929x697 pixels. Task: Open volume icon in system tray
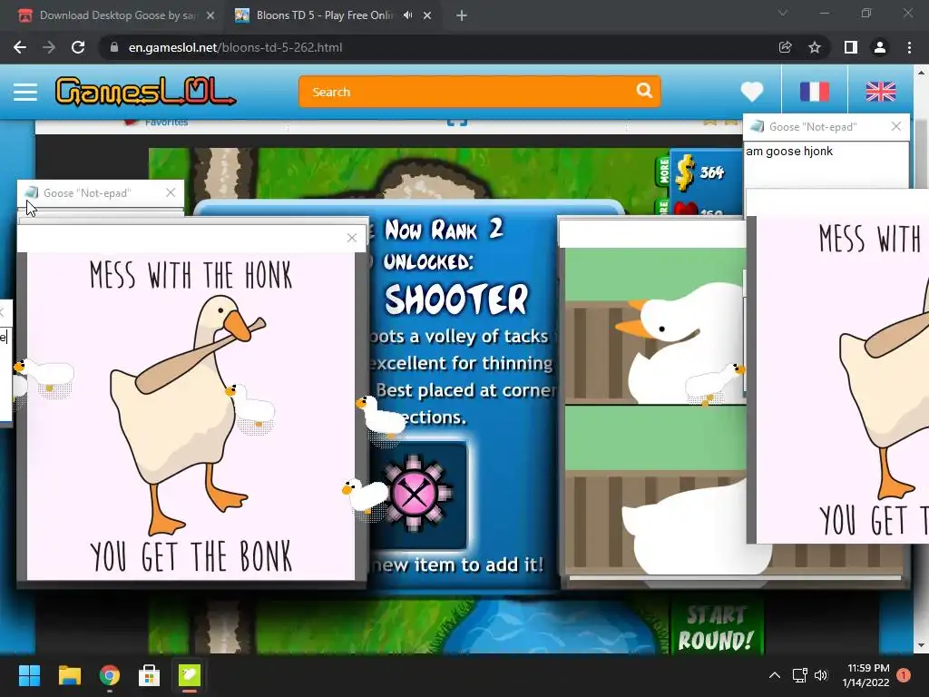coord(821,675)
